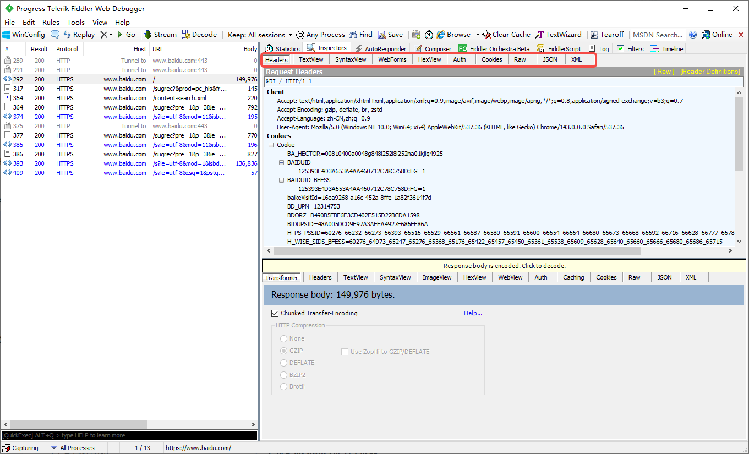Click the camera screenshot icon
This screenshot has width=749, height=454.
pyautogui.click(x=416, y=35)
